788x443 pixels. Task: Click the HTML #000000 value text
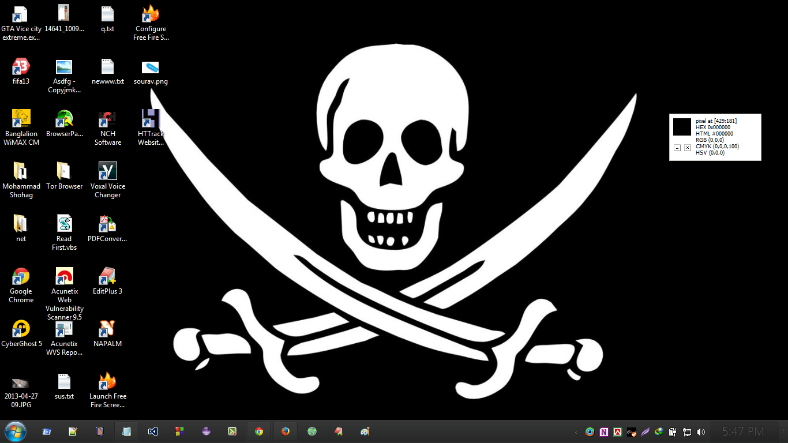tap(714, 134)
